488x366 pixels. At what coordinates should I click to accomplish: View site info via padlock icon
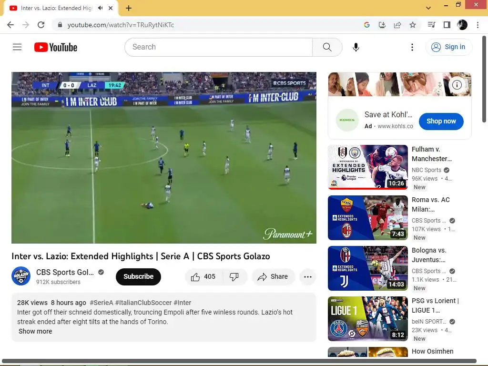point(60,25)
